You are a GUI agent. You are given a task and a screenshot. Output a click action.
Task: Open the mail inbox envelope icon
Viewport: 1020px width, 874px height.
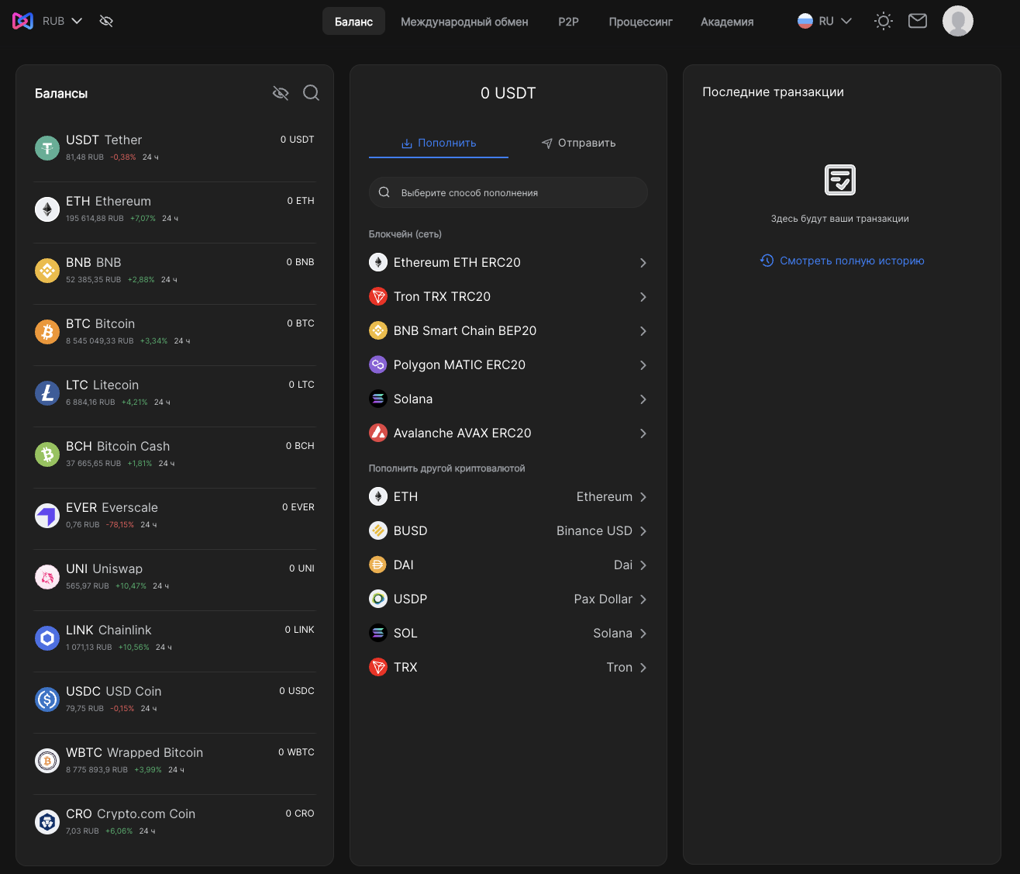pyautogui.click(x=917, y=21)
